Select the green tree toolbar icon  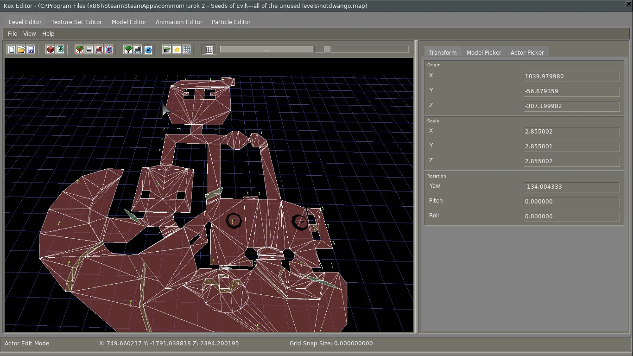coord(128,50)
